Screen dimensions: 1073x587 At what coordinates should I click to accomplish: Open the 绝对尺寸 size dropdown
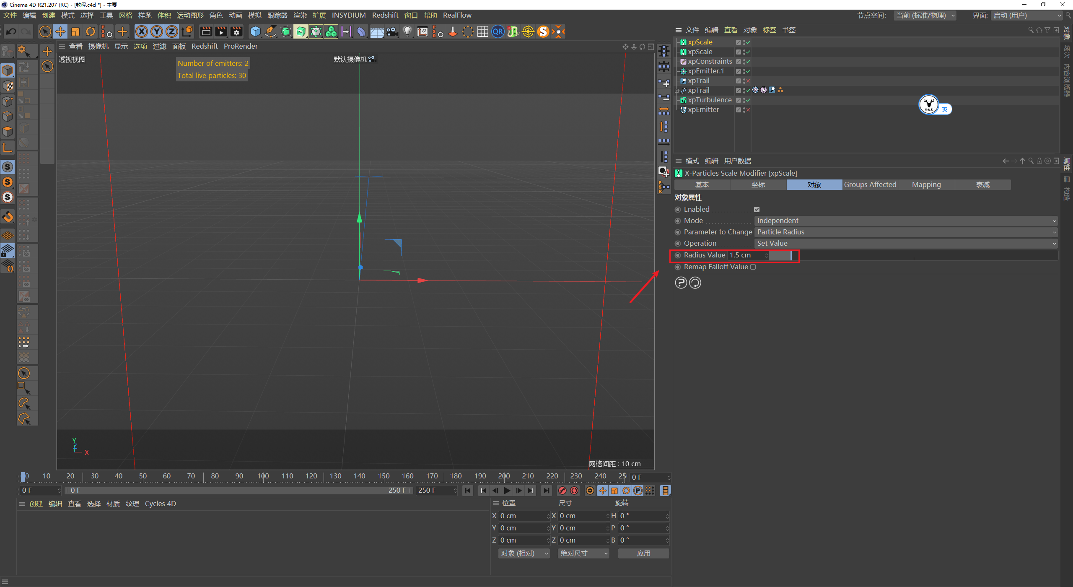pos(583,553)
